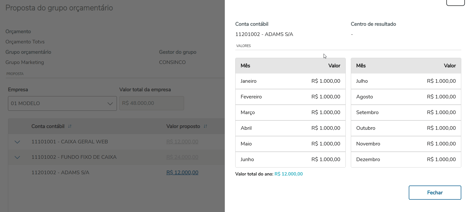Click the Valor proposto column header

point(183,126)
